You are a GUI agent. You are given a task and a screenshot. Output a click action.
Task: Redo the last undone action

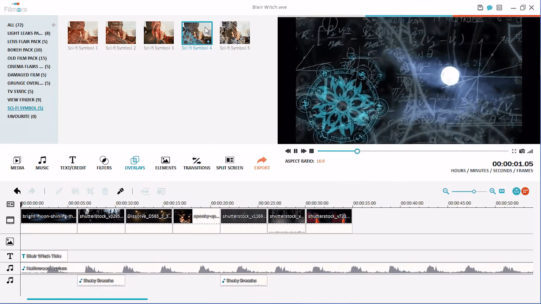(32, 191)
